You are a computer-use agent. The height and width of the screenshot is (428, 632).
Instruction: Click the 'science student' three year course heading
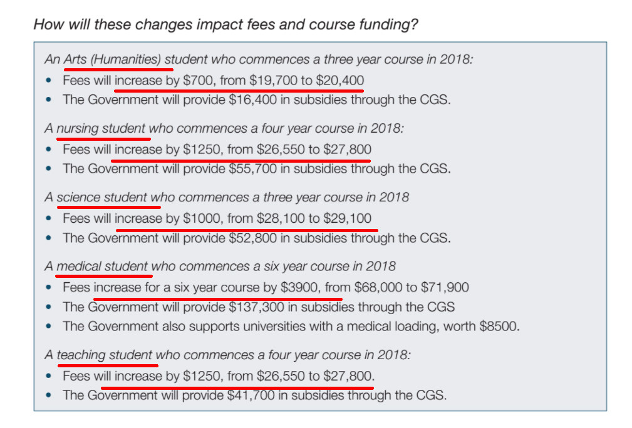click(227, 197)
